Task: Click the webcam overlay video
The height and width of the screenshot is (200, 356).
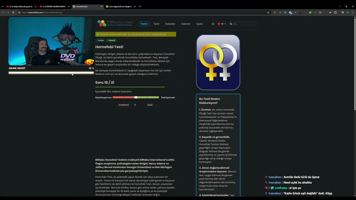Action: (51, 41)
